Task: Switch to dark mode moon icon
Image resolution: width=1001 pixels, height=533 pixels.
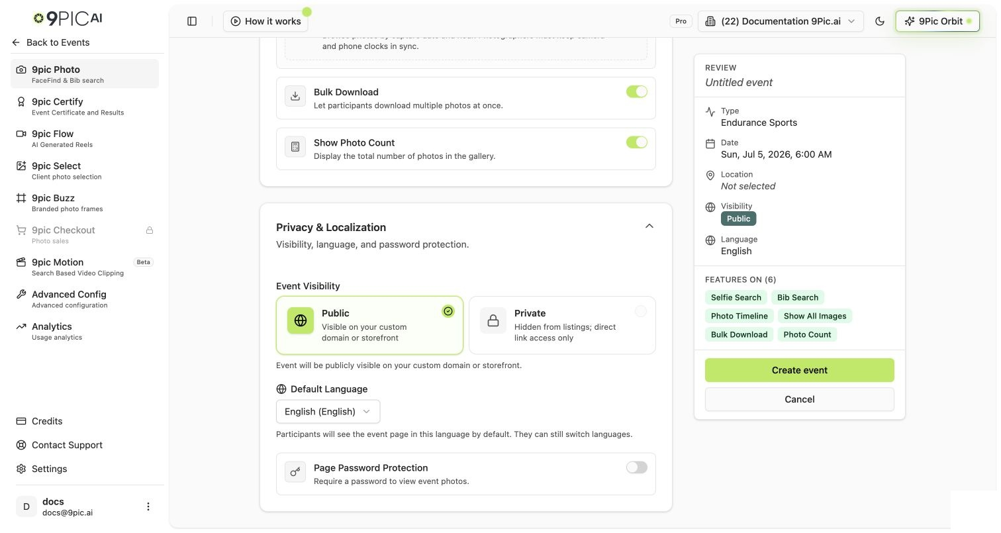Action: tap(880, 21)
